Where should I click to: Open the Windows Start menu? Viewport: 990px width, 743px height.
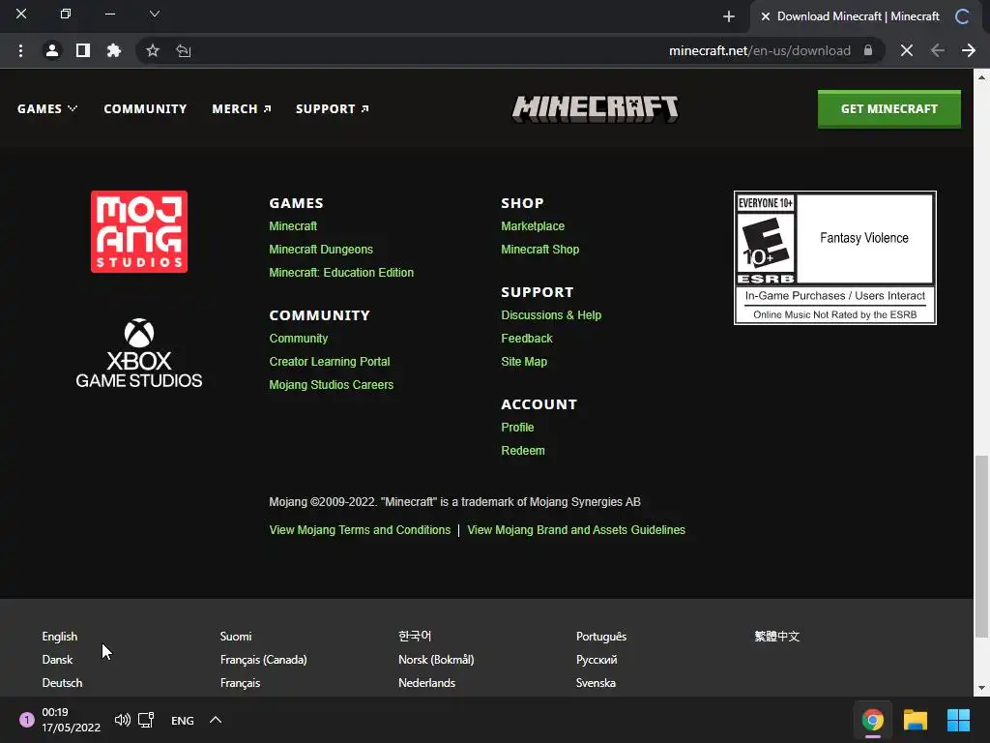pyautogui.click(x=958, y=720)
